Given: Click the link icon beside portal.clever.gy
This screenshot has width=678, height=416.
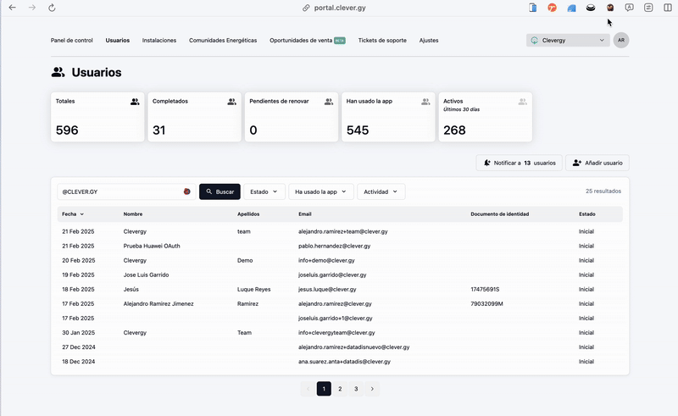Looking at the screenshot, I should (306, 8).
